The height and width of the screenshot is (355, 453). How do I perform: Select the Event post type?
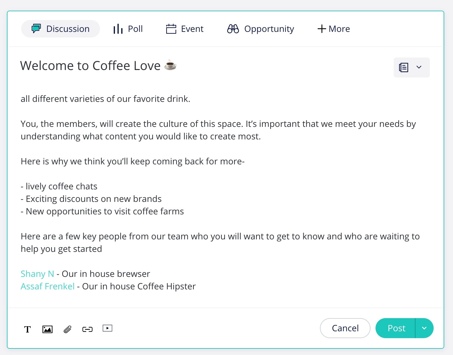pyautogui.click(x=185, y=29)
